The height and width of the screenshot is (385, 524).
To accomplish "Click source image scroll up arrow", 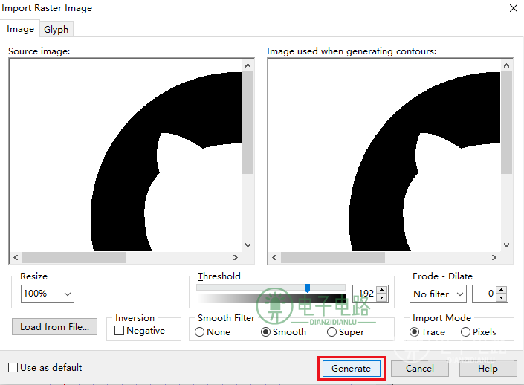I will pyautogui.click(x=248, y=65).
